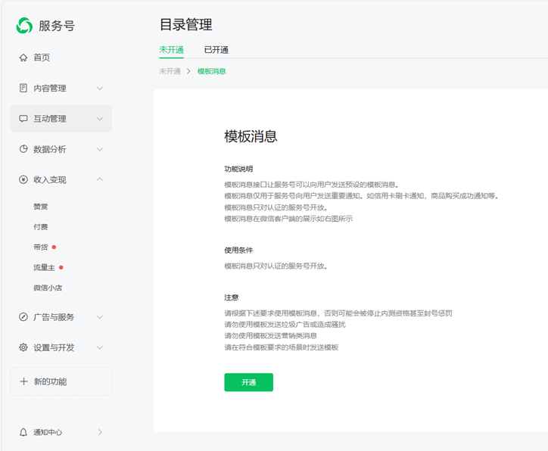548x451 pixels.
Task: Click the green 服务号 logo icon
Action: [x=25, y=26]
